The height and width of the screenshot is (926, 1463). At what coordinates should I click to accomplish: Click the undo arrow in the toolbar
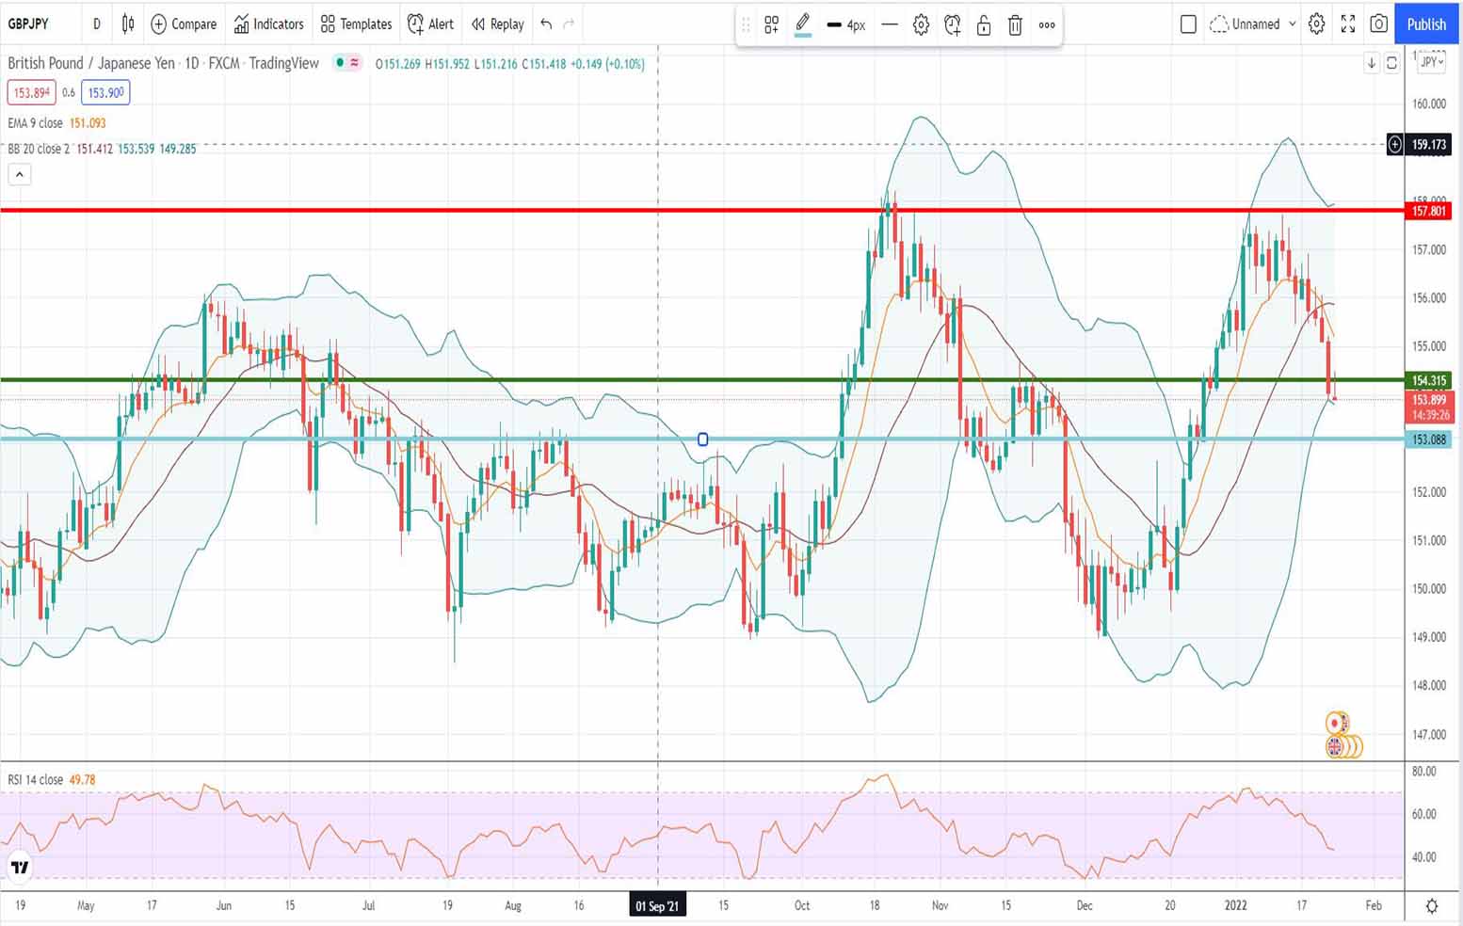(546, 24)
